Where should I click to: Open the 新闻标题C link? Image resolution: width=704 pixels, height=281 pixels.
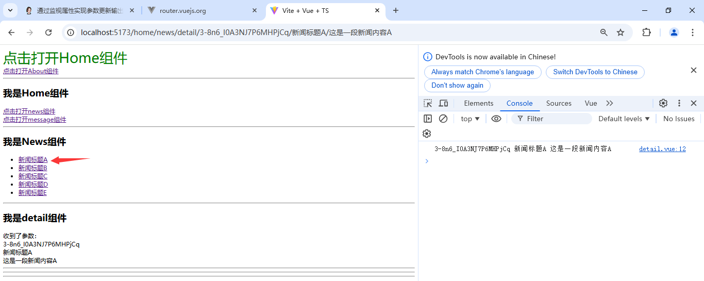click(33, 176)
